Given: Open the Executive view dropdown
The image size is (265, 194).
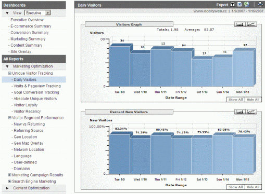Looking at the screenshot, I should pyautogui.click(x=37, y=13).
